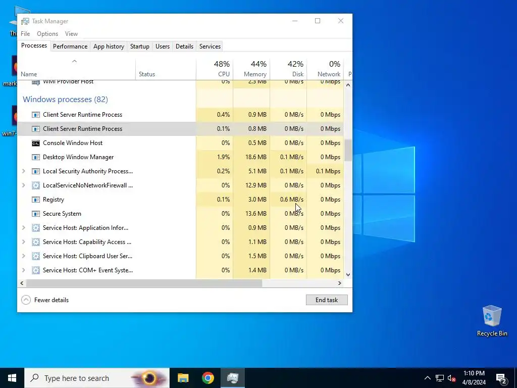
Task: Launch Google Chrome from the taskbar
Action: 208,378
